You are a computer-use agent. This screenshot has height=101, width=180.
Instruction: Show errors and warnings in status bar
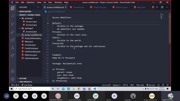pos(15,85)
